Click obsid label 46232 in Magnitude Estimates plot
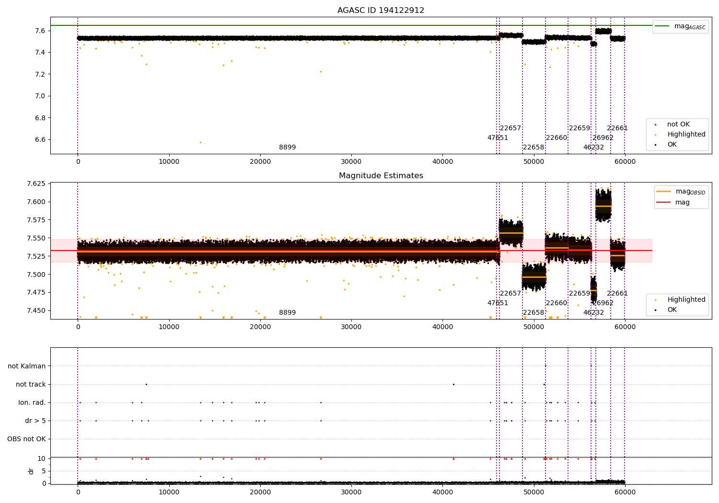This screenshot has width=719, height=503. click(x=593, y=313)
